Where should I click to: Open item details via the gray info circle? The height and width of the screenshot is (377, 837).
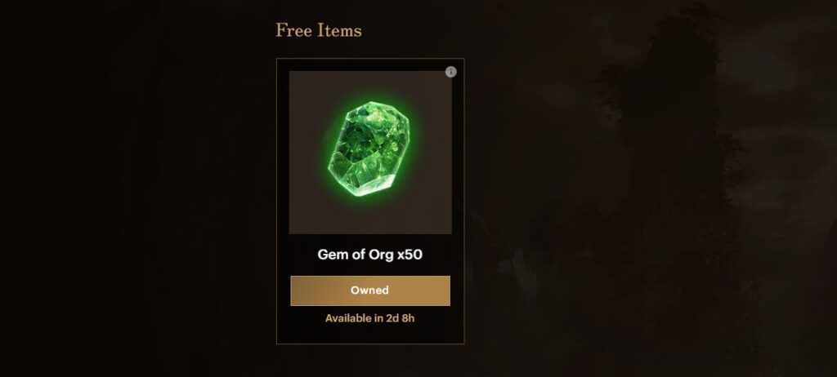pos(450,72)
